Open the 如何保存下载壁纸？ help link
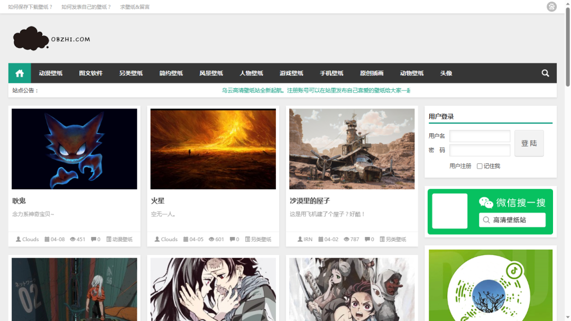This screenshot has width=571, height=321. [x=30, y=7]
